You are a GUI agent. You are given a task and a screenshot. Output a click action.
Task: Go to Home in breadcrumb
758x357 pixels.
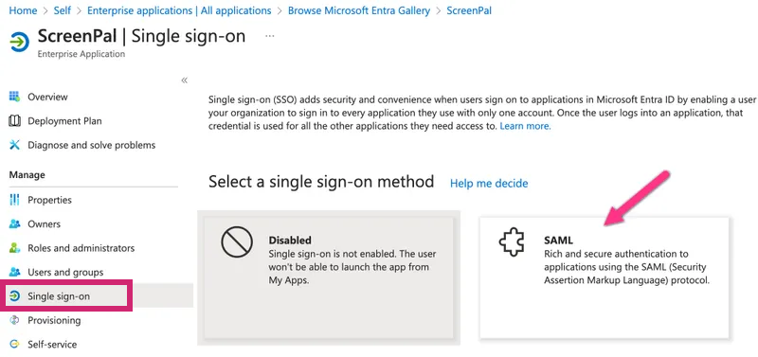coord(23,10)
